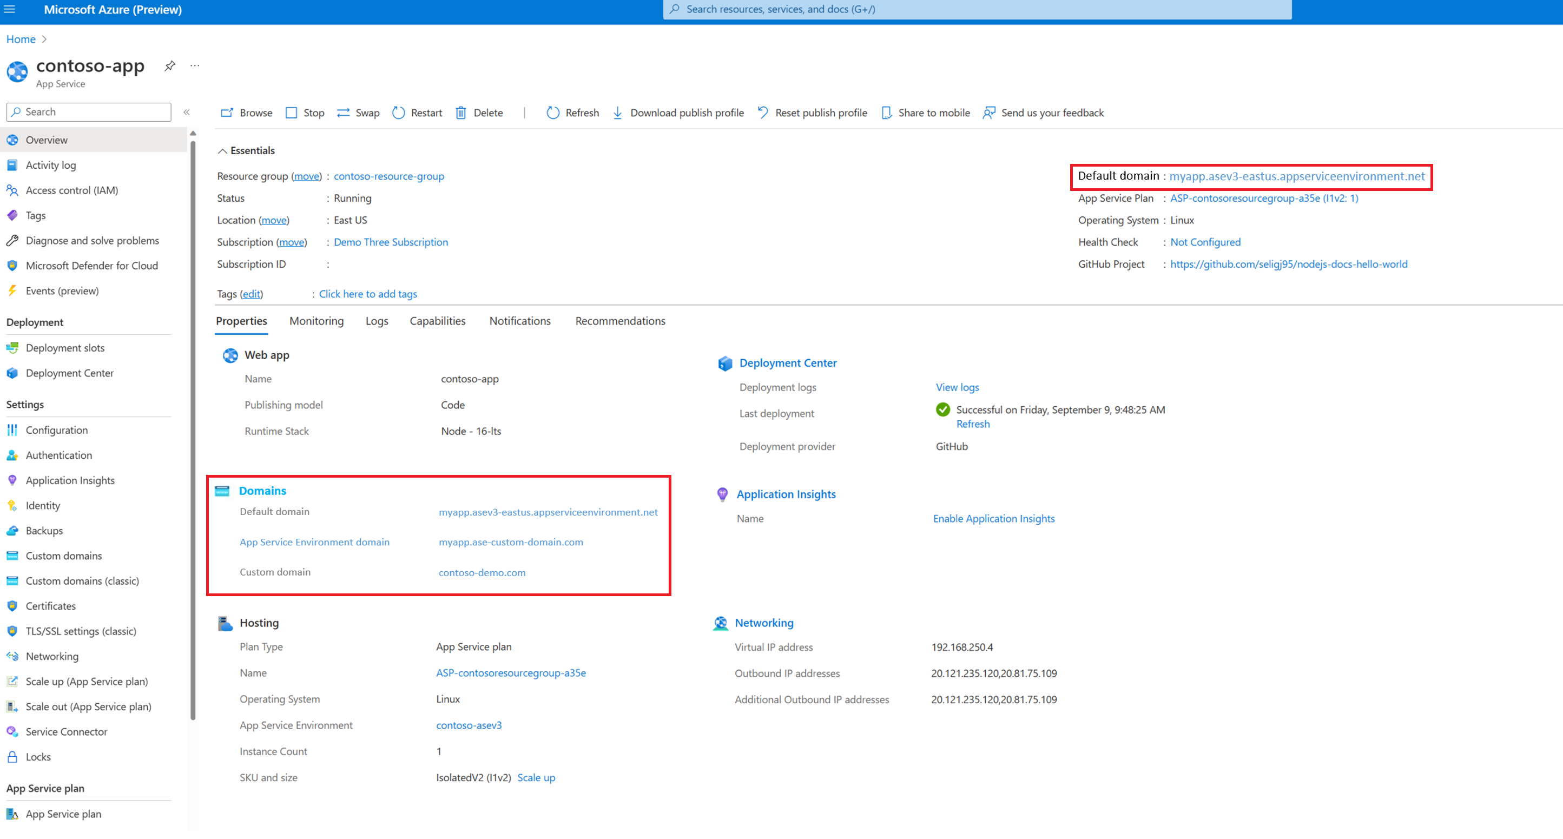Click the Stop square icon
The width and height of the screenshot is (1563, 839).
point(291,113)
